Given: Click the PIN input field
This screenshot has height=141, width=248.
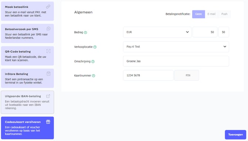Looking at the screenshot, I should pos(187,75).
